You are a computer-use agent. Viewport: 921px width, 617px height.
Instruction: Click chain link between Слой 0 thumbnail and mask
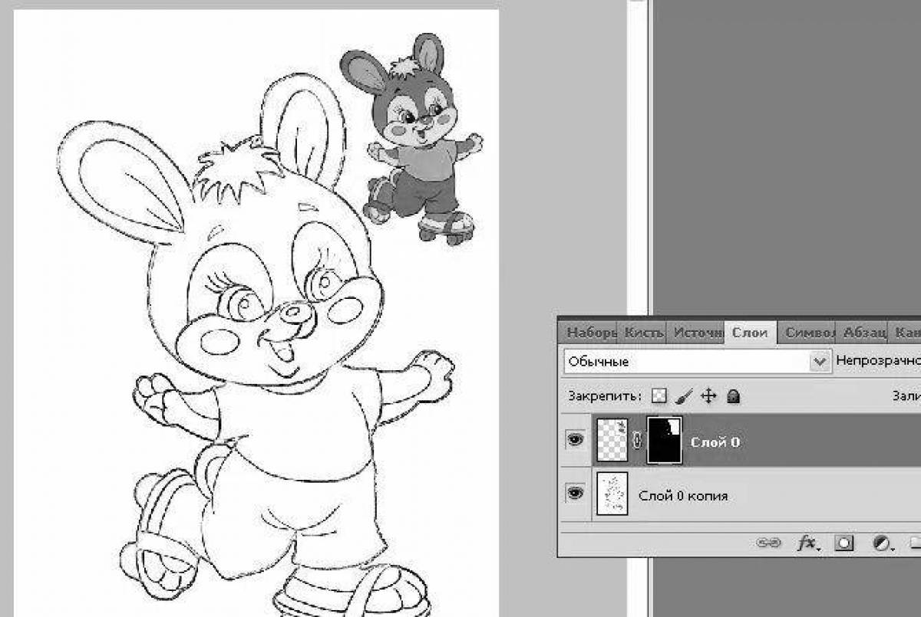point(636,441)
